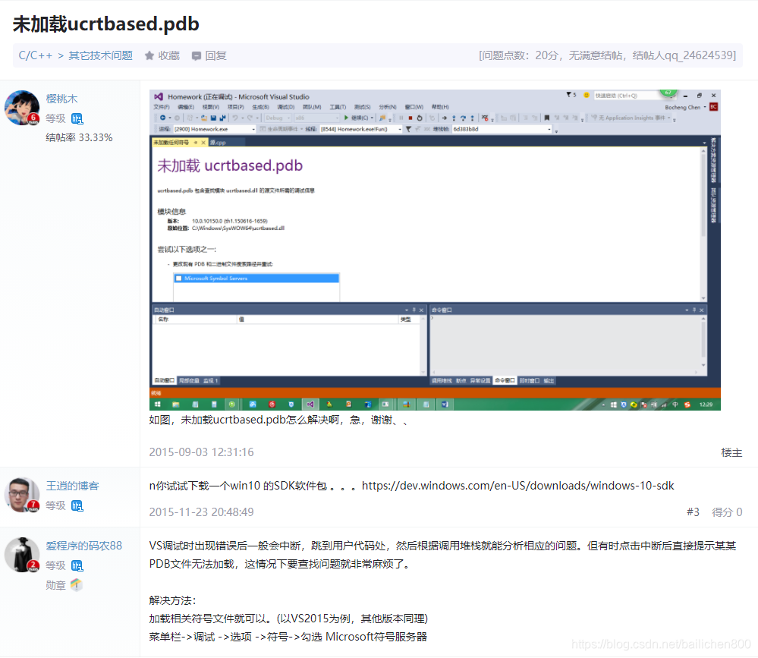758x658 pixels.
Task: Switch to the 调用堆栈 tab
Action: (x=442, y=380)
